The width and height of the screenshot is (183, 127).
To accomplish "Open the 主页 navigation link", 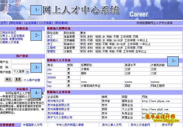I will tap(3, 23).
